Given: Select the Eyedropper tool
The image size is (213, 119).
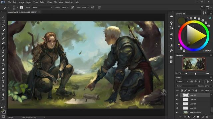Looking at the screenshot, I should (3, 39).
